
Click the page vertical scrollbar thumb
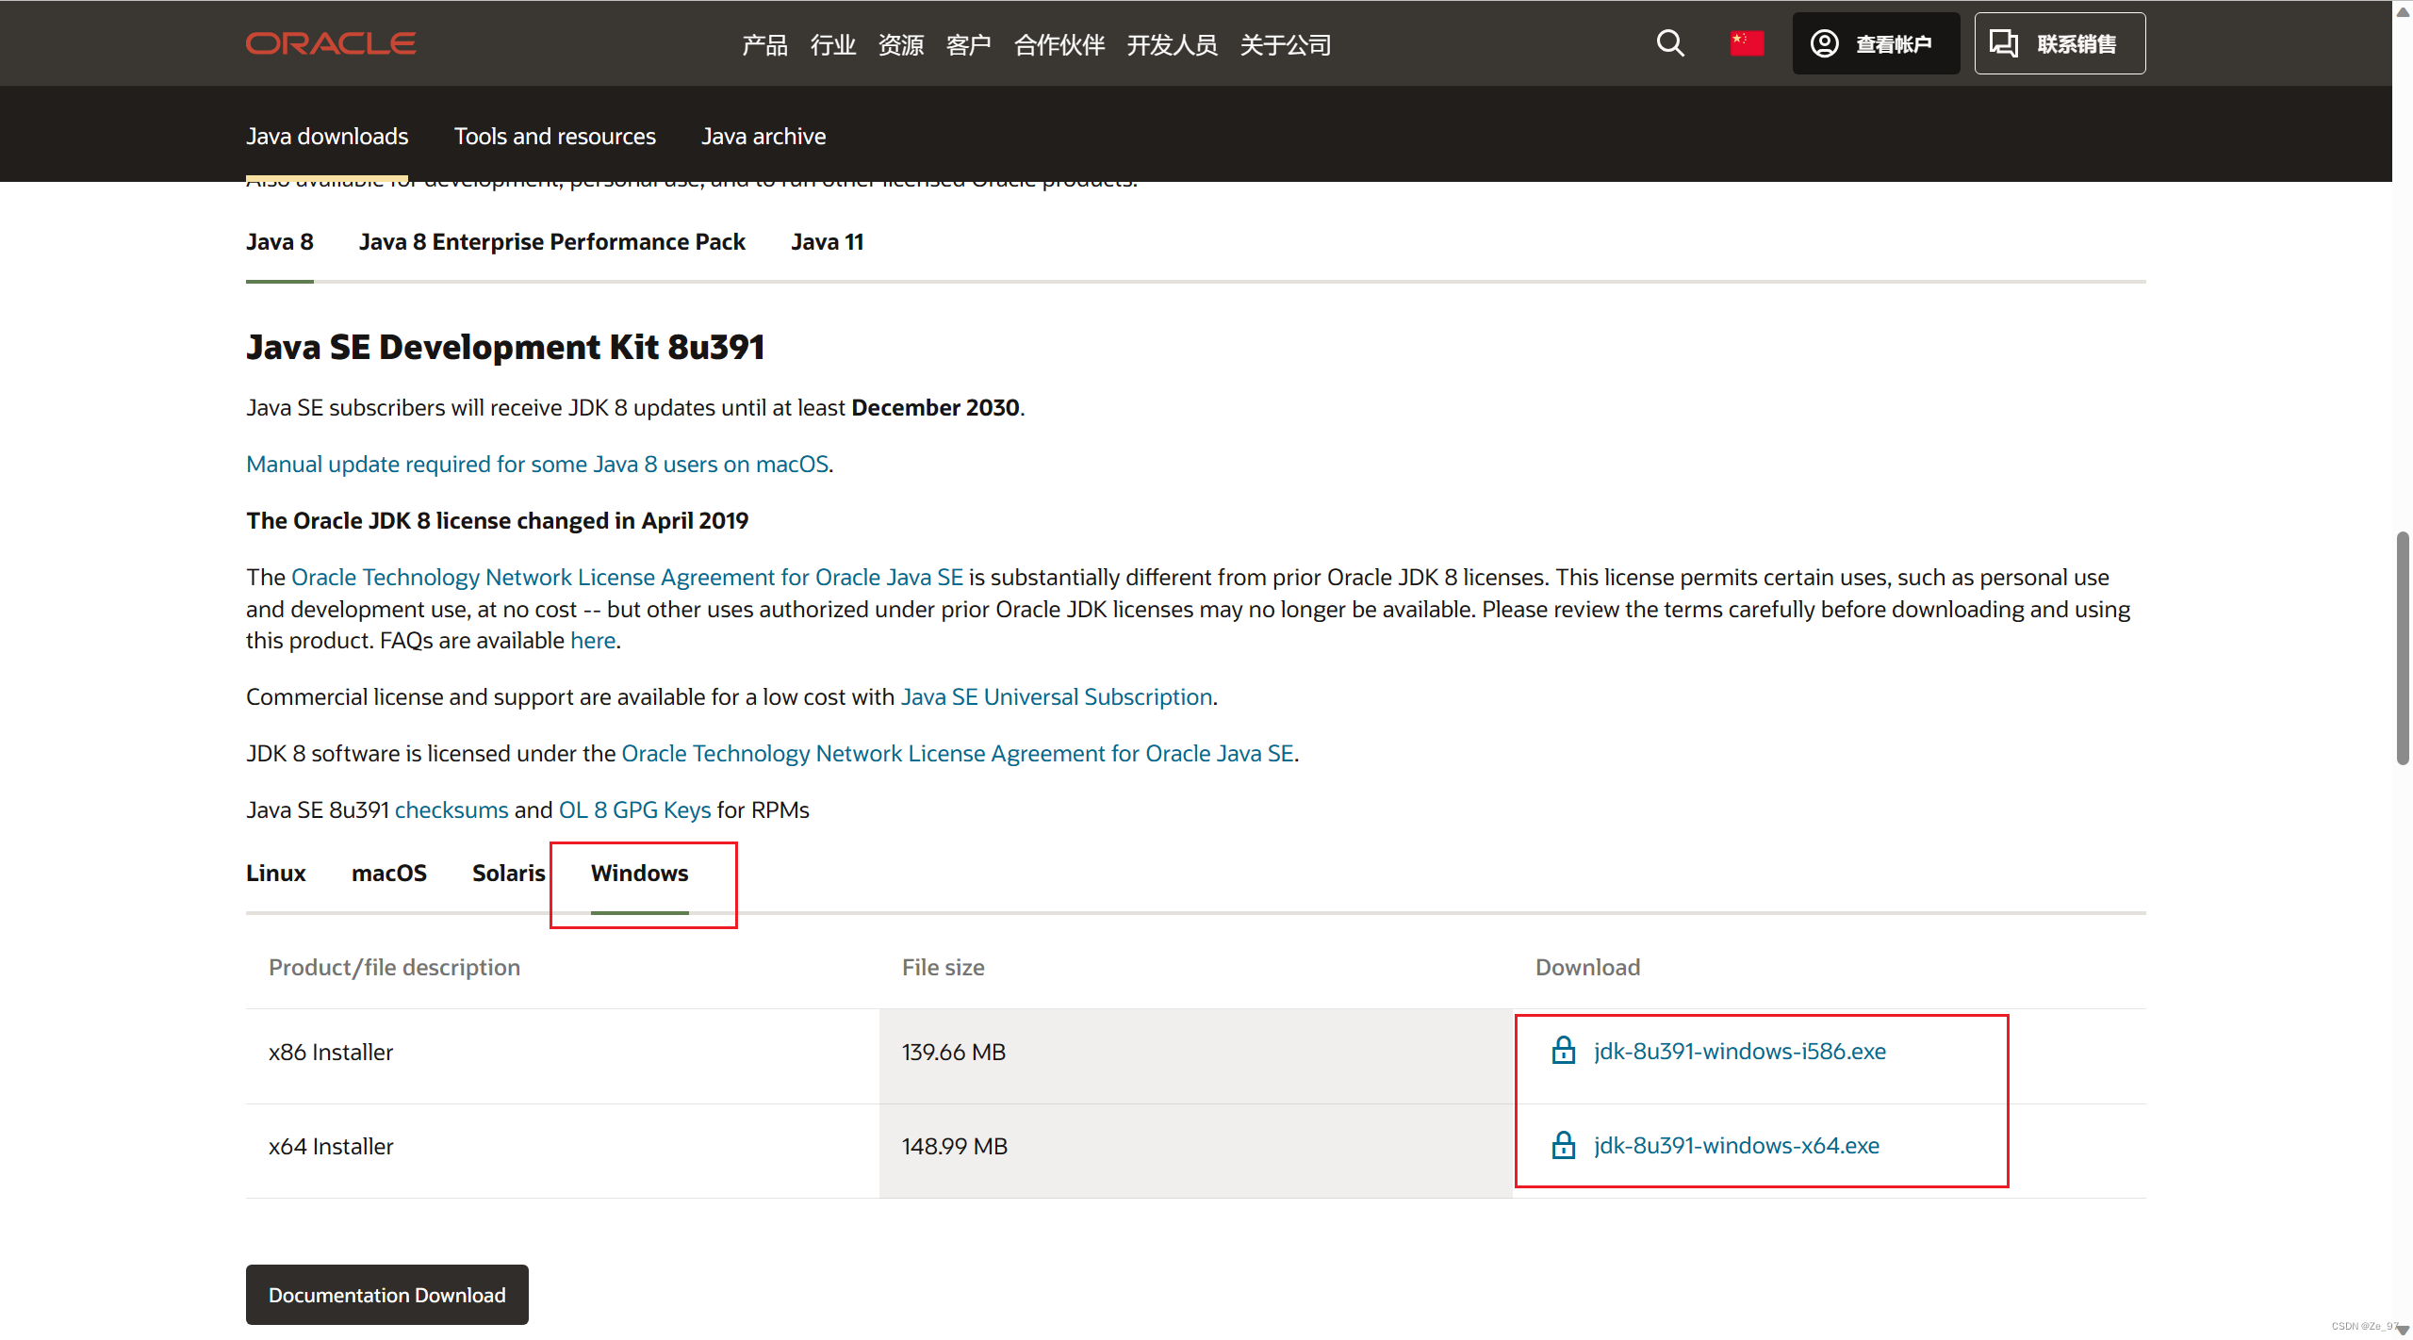click(2403, 648)
